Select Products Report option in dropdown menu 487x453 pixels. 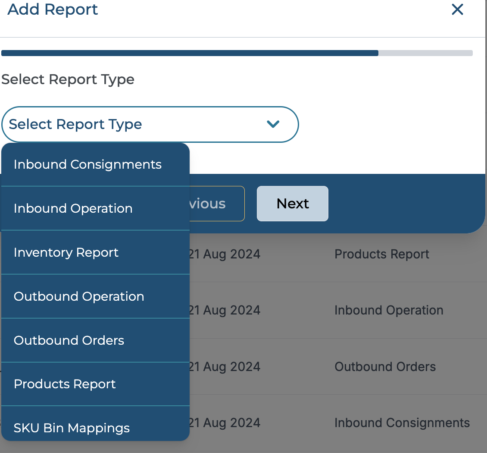65,384
